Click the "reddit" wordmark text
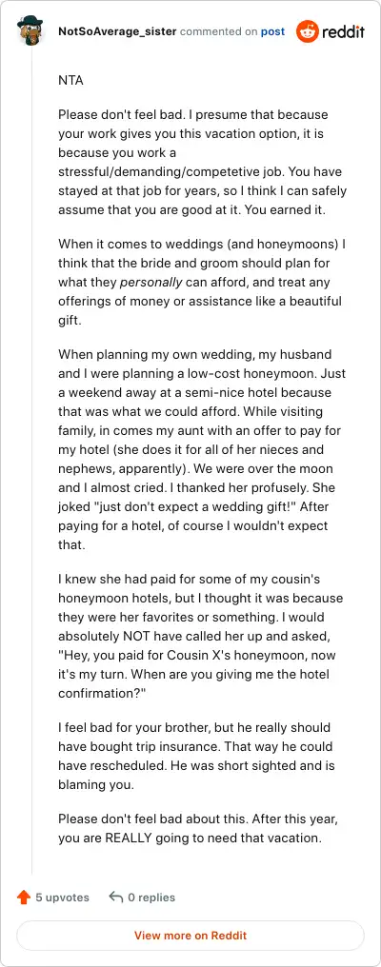 click(343, 31)
